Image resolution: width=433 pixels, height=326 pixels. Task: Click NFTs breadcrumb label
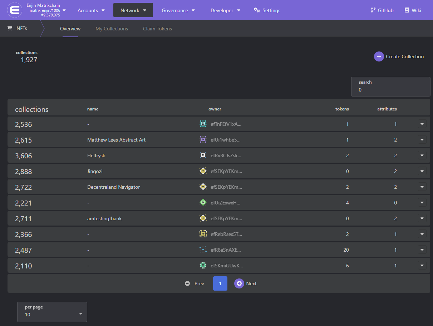coord(22,29)
